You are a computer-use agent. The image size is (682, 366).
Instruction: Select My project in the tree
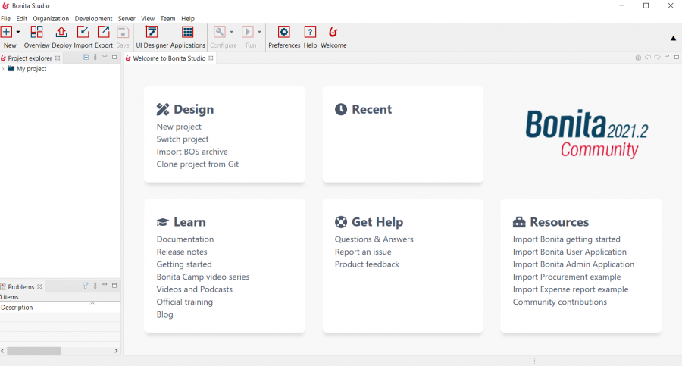[x=31, y=69]
